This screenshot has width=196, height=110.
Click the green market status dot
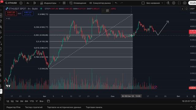(41, 9)
